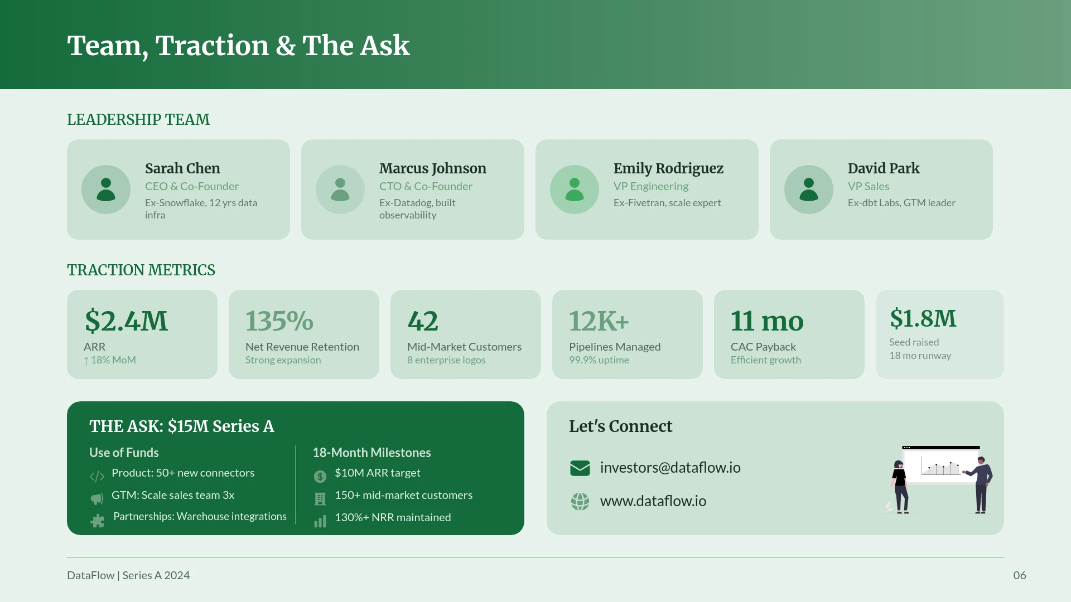Click David Park's avatar icon
This screenshot has width=1071, height=602.
809,190
